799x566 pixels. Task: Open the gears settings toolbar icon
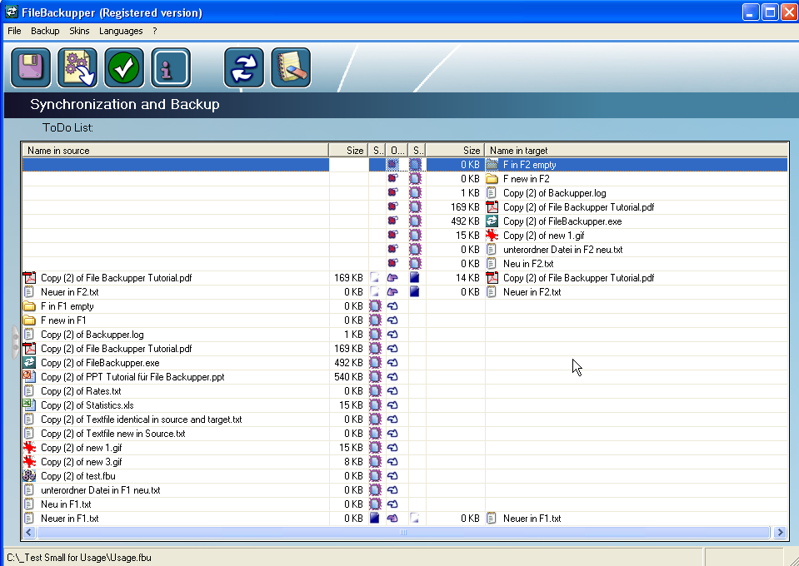pos(77,67)
